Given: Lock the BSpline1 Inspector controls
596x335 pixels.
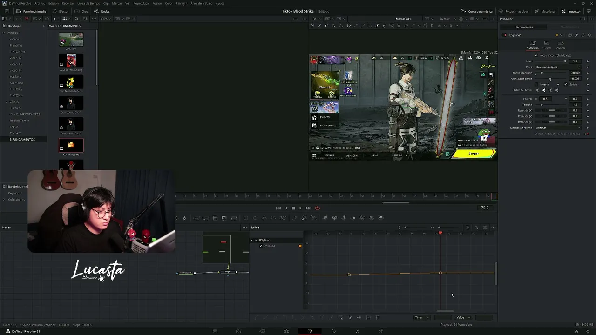Looking at the screenshot, I should pyautogui.click(x=582, y=35).
